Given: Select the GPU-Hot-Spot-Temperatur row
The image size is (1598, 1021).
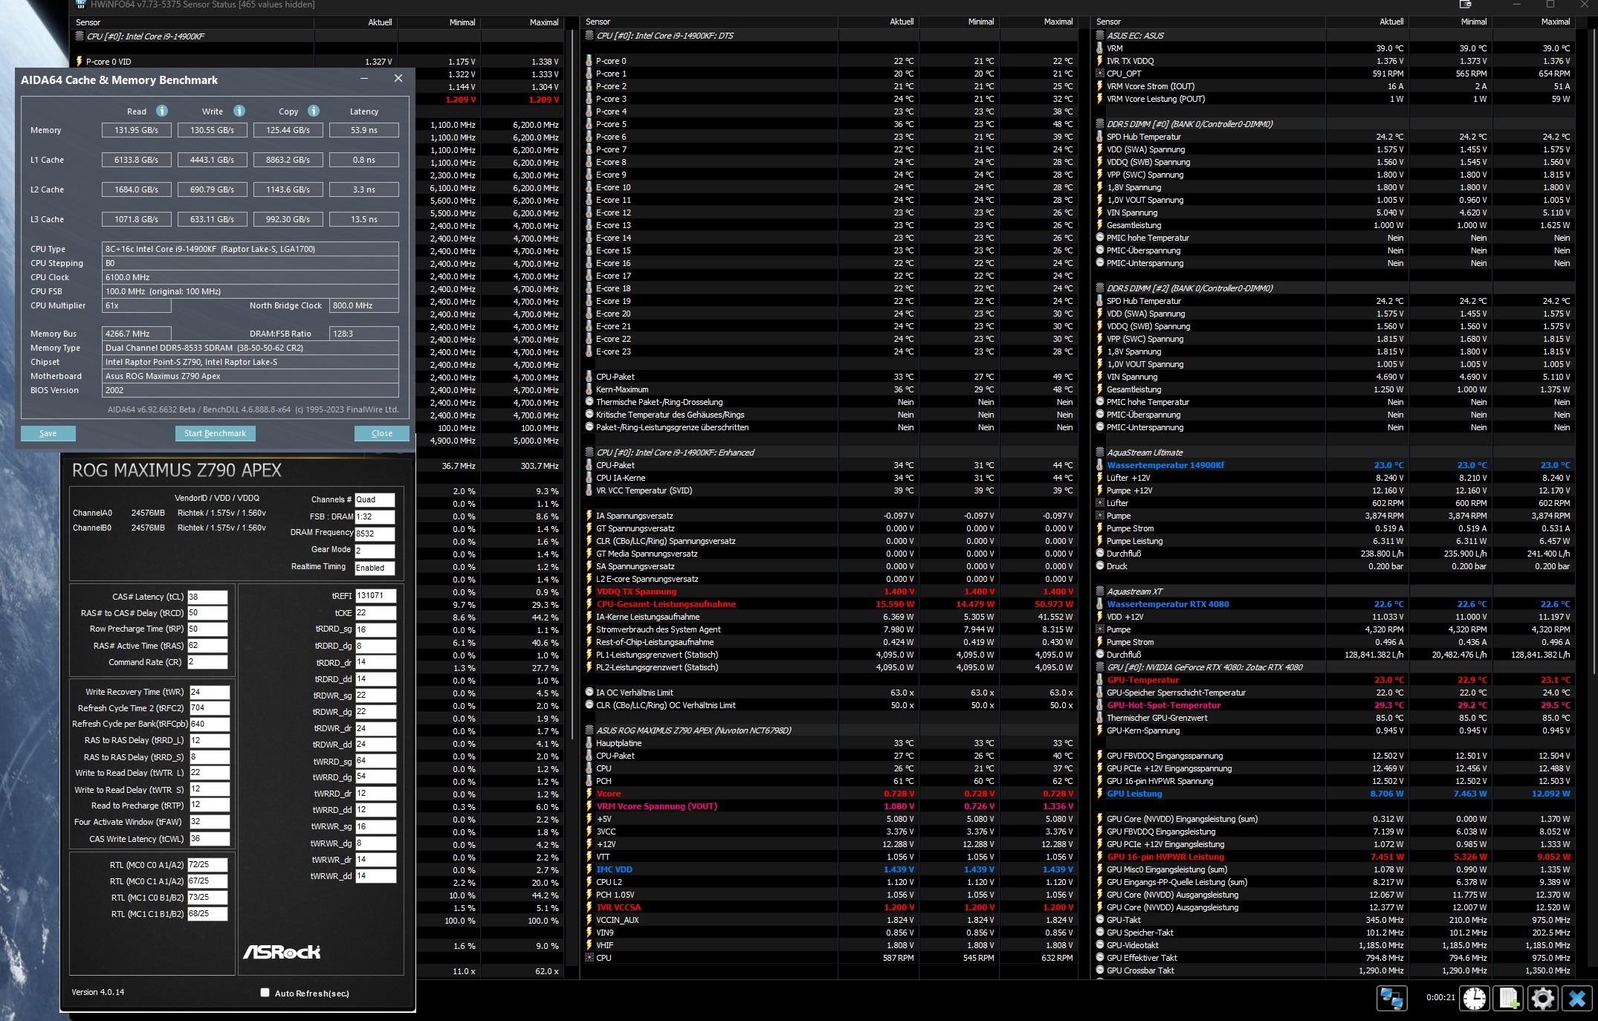Looking at the screenshot, I should pyautogui.click(x=1335, y=705).
